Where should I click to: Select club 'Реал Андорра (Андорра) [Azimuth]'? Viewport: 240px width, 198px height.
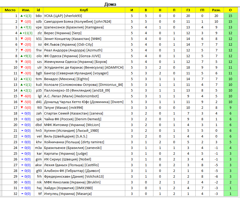click(73, 50)
